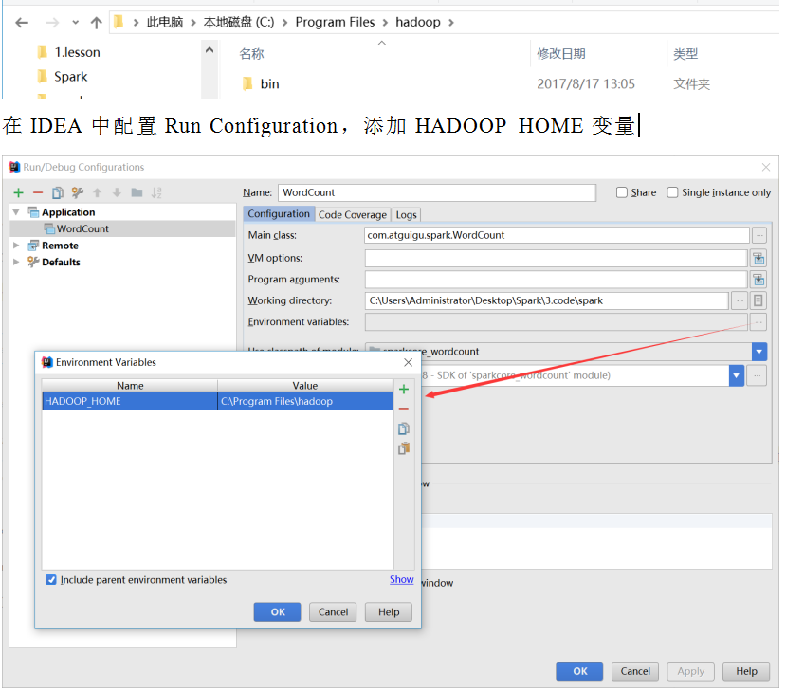Add new configuration with green plus
The image size is (786, 692).
coord(19,193)
